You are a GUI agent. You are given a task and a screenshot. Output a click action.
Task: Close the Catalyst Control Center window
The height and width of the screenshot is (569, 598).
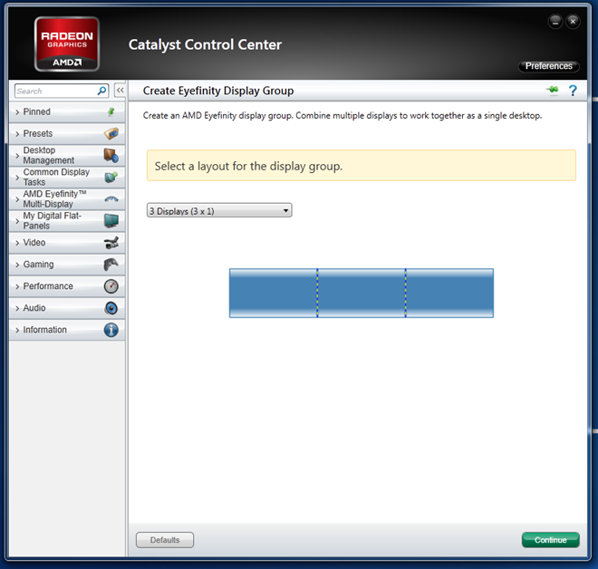point(573,22)
